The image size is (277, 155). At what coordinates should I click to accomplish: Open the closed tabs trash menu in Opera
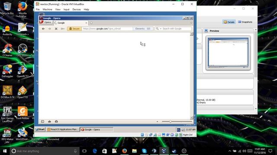(x=191, y=23)
